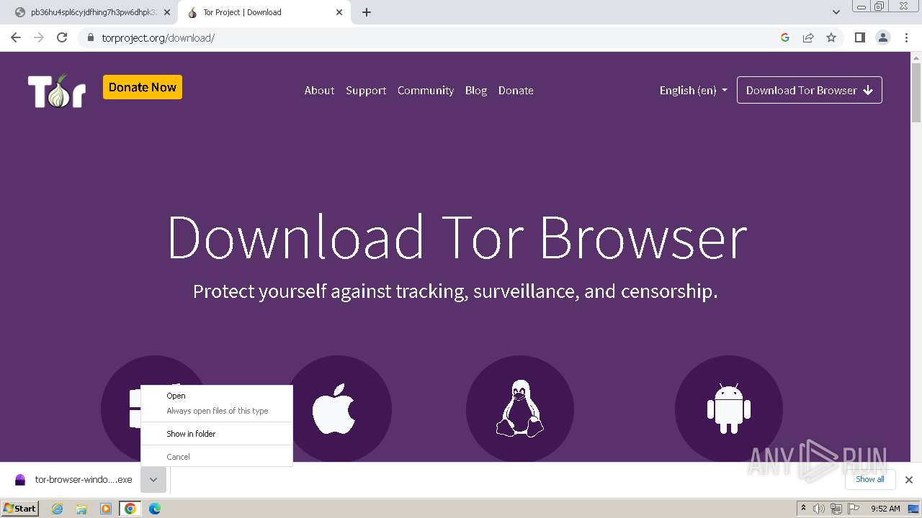The height and width of the screenshot is (518, 922).
Task: Reload the Tor Project page
Action: click(62, 37)
